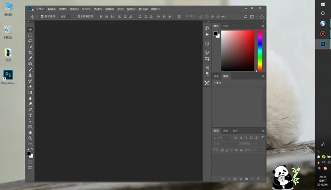Select the History Brush tool

[x=30, y=81]
